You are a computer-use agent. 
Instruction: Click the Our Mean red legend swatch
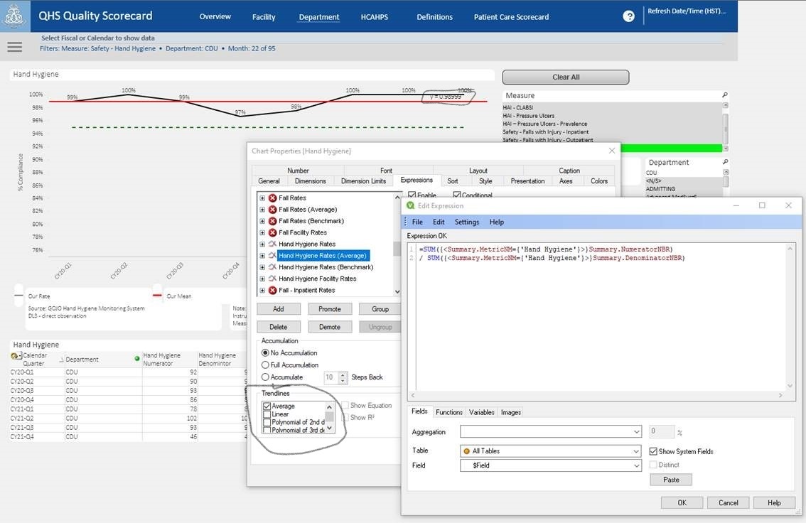(158, 296)
